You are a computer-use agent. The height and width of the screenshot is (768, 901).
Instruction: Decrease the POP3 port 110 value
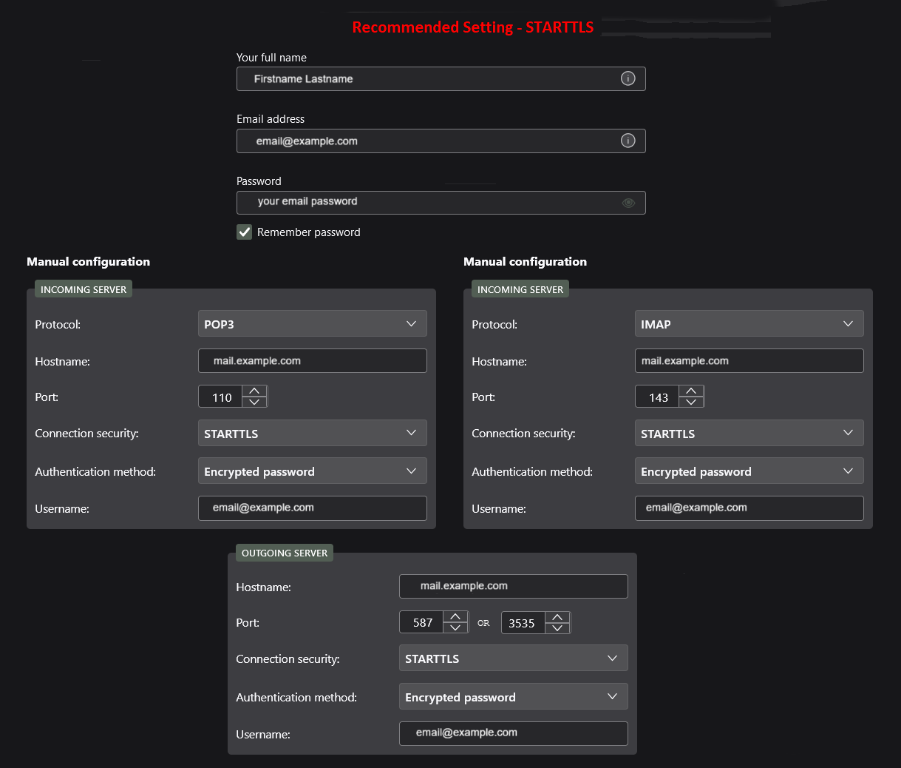254,402
